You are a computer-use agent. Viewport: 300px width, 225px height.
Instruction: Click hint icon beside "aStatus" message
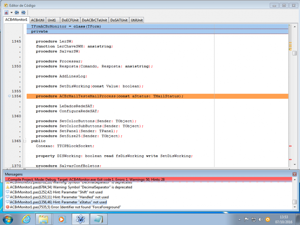7,202
